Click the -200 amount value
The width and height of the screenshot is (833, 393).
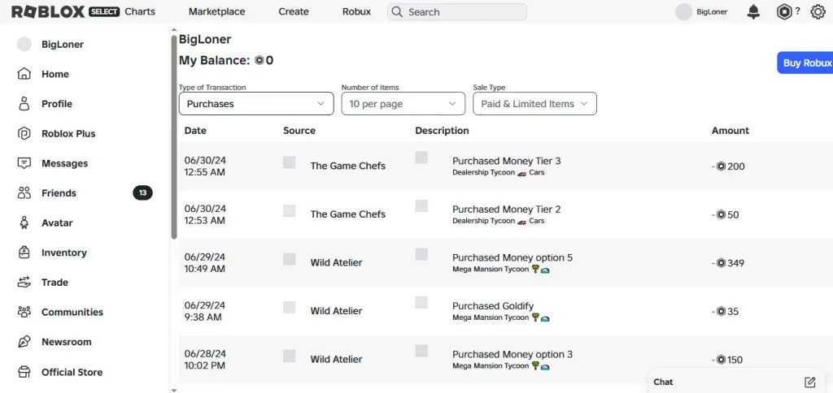(x=728, y=166)
